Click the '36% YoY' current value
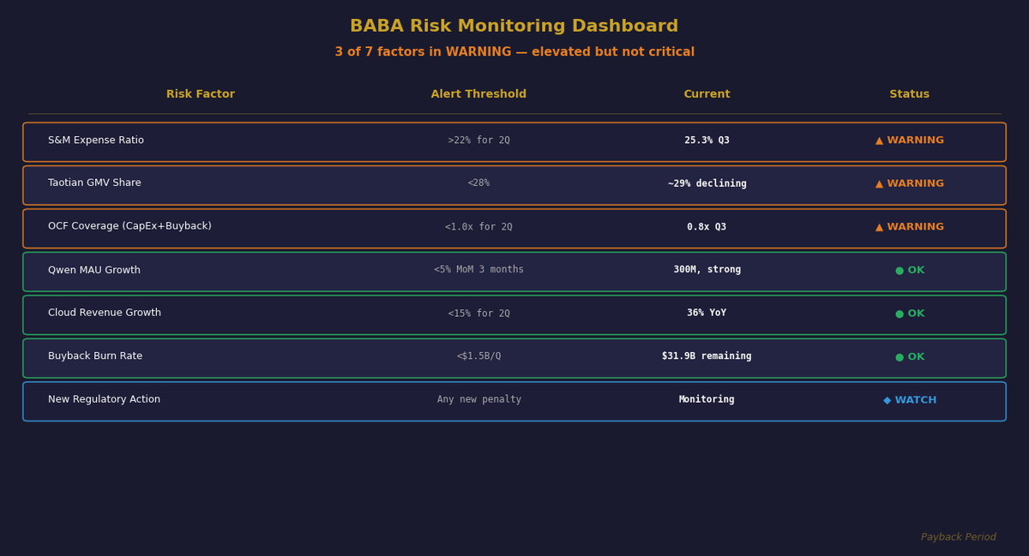 [707, 314]
